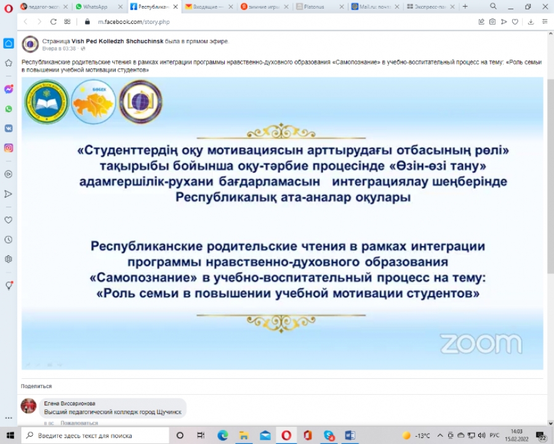The height and width of the screenshot is (444, 554).
Task: Open My Flow arrow in sidebar
Action: pyautogui.click(x=9, y=194)
